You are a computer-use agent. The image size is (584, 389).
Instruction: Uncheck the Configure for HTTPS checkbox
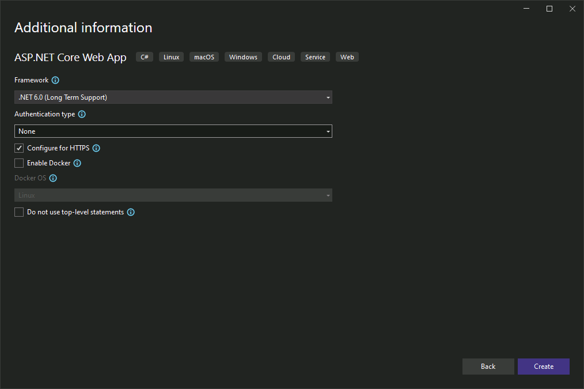(x=19, y=148)
